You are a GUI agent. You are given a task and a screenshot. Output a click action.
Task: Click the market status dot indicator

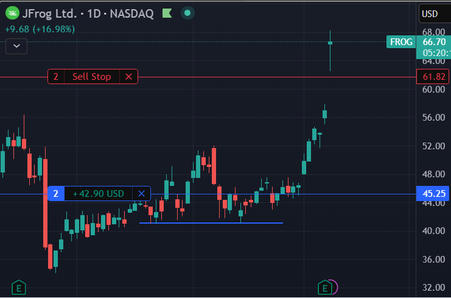(x=187, y=13)
